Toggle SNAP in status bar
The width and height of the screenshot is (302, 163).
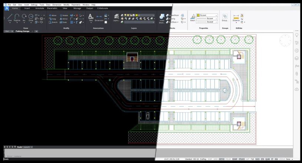coord(210,159)
